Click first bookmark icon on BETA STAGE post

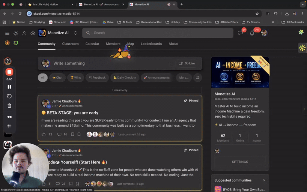point(73,134)
